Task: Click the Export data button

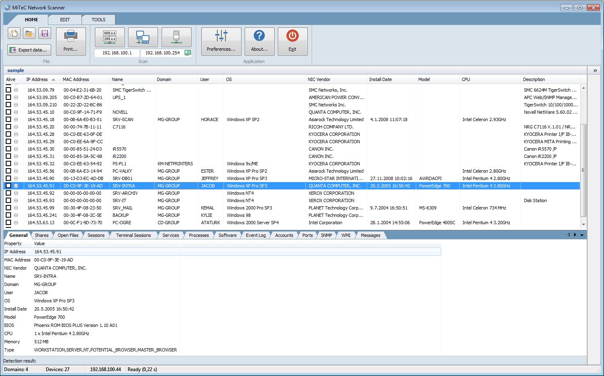Action: click(29, 50)
